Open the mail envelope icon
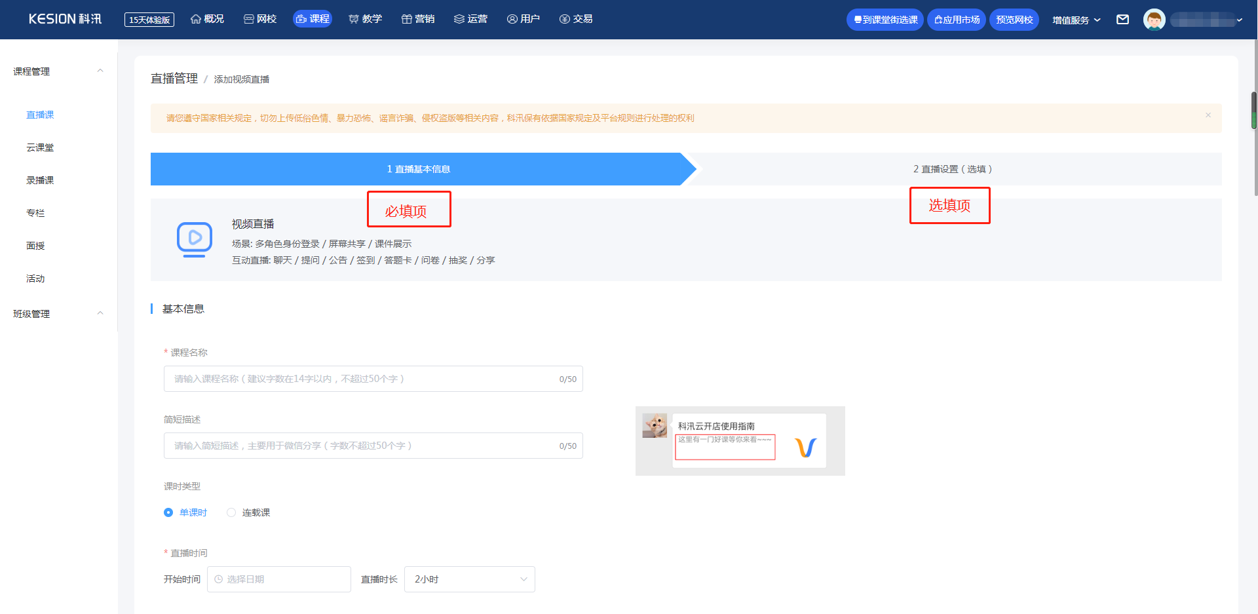The image size is (1258, 614). tap(1122, 20)
